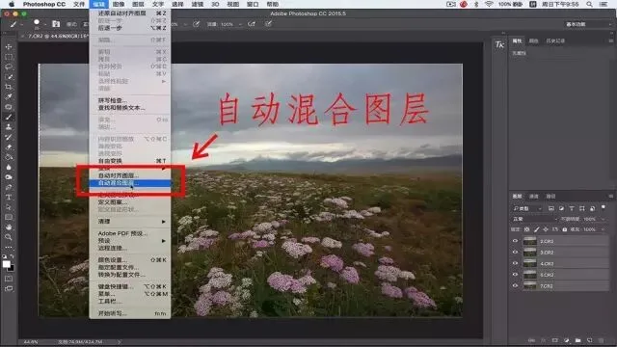The width and height of the screenshot is (617, 347).
Task: Toggle lock position icon
Action: click(546, 229)
